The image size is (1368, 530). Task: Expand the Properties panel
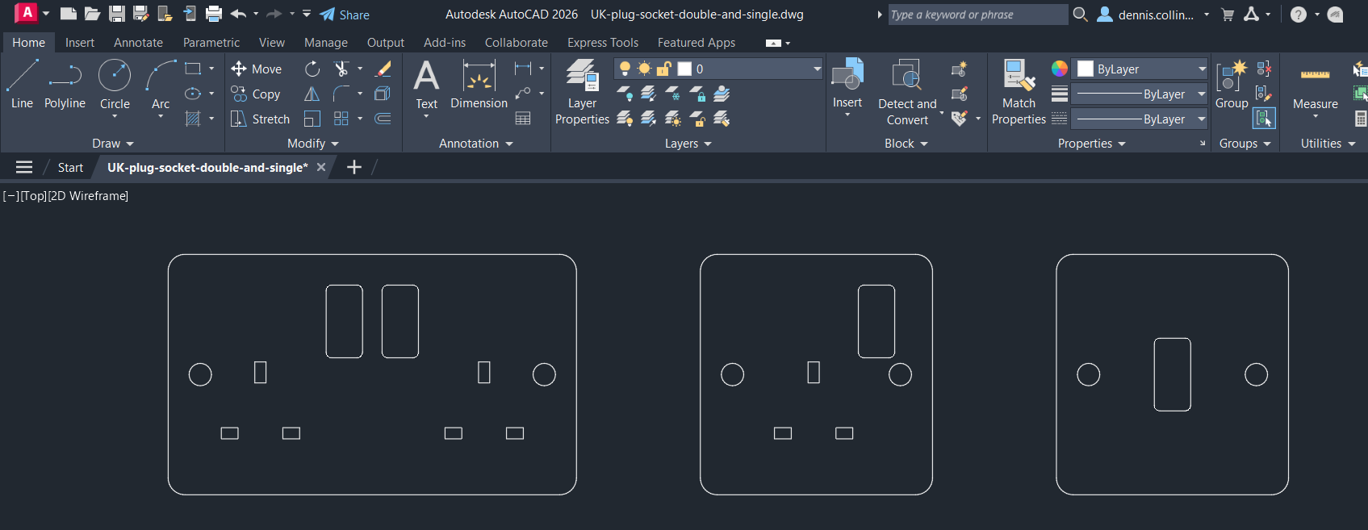(1091, 144)
